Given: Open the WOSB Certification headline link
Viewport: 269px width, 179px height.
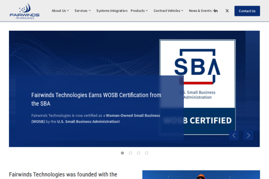Looking at the screenshot, I should [x=96, y=99].
